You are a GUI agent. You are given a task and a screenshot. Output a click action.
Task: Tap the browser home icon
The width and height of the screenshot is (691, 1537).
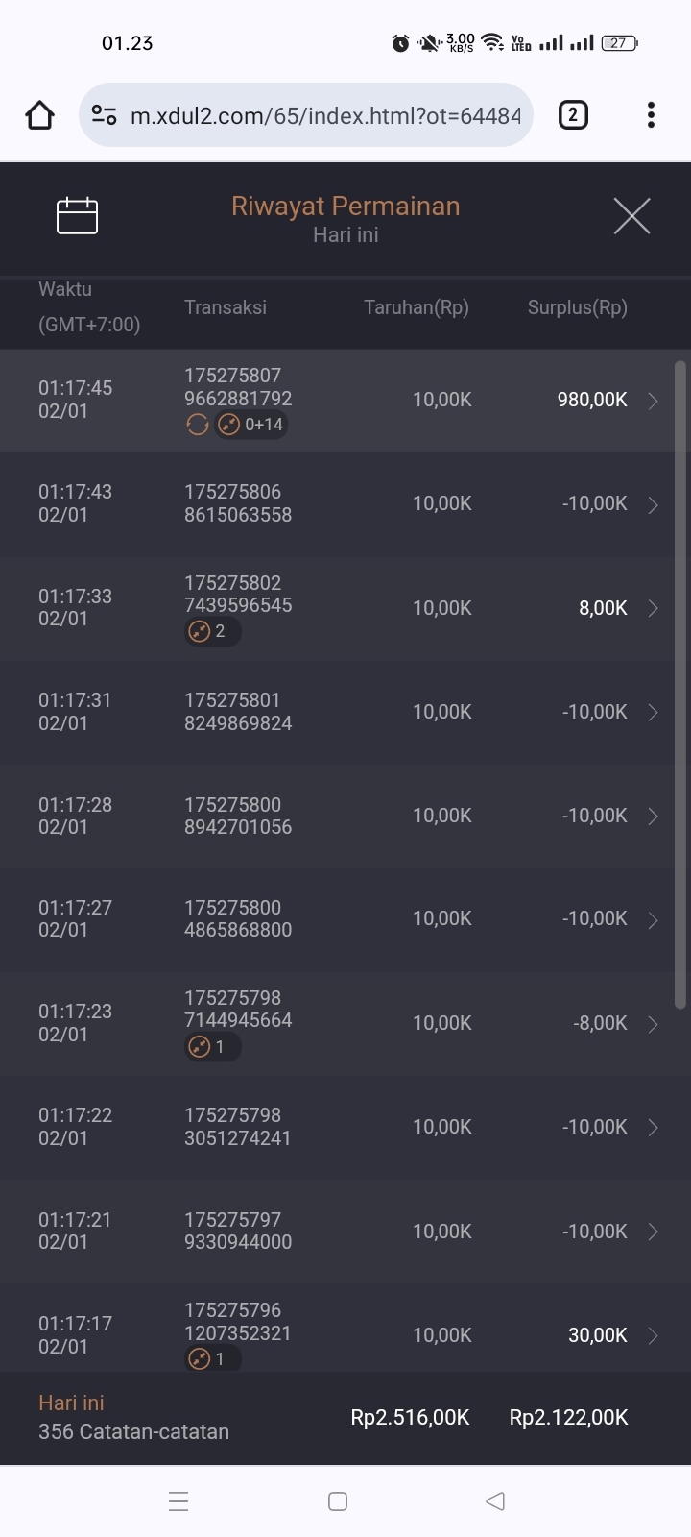39,115
